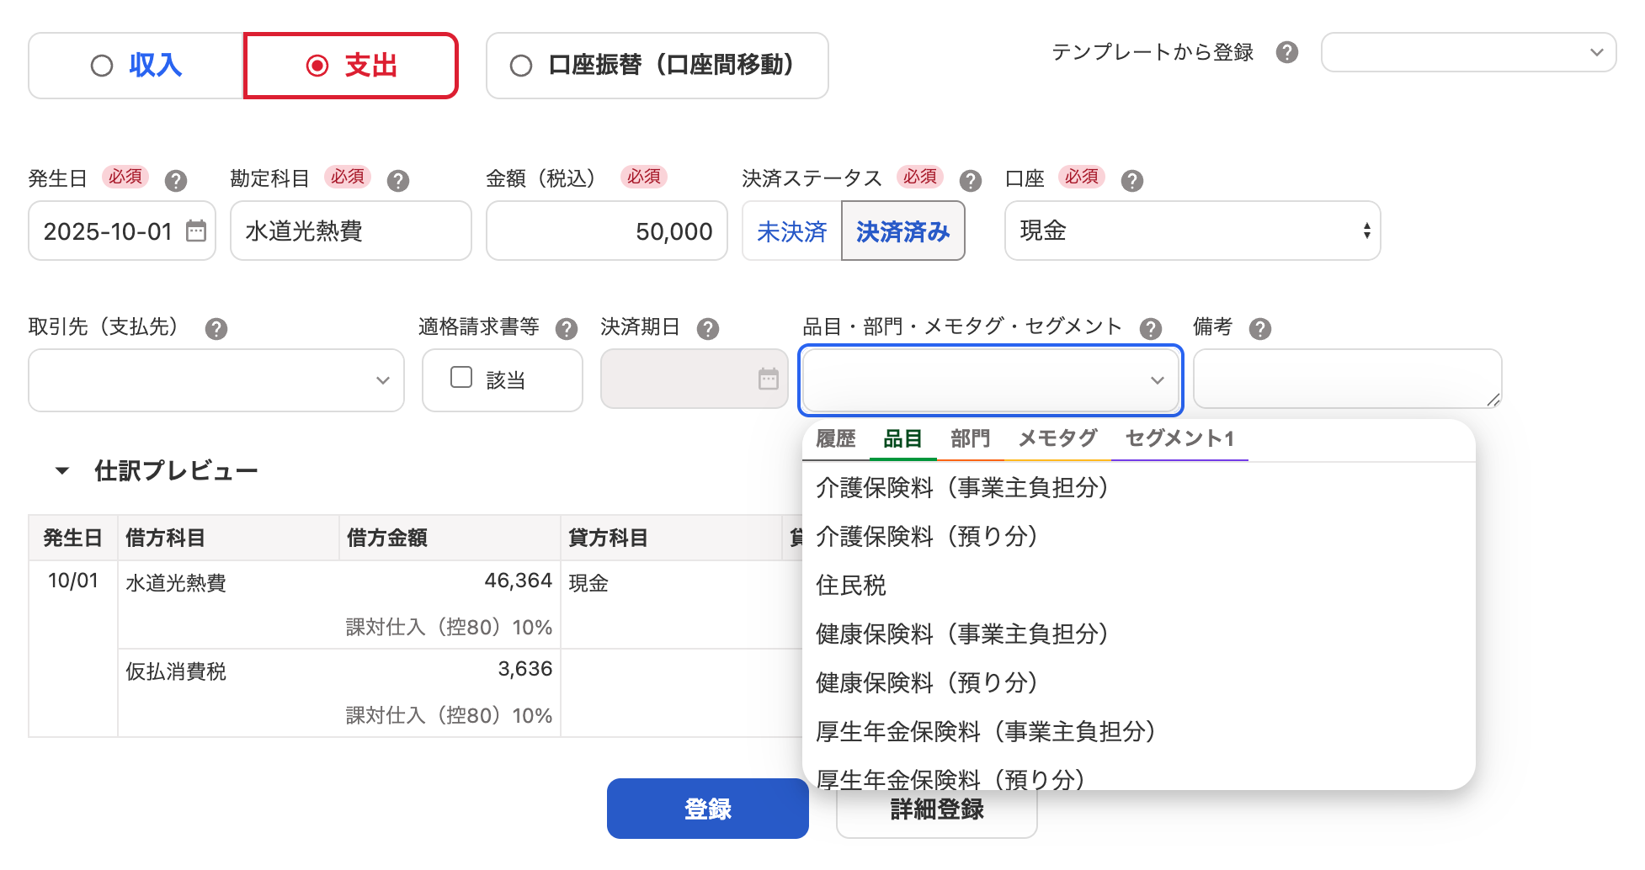Choose 健康保険料(預り分) from the list
The height and width of the screenshot is (870, 1645).
(x=1138, y=683)
